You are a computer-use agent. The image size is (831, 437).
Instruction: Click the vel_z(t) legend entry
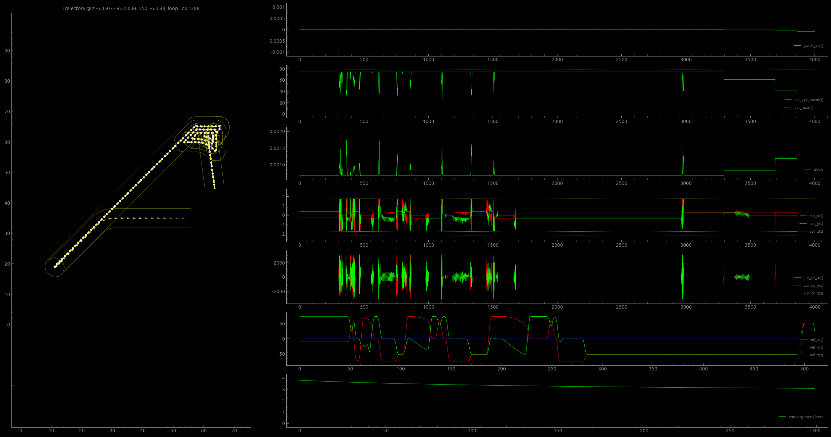[x=816, y=355]
